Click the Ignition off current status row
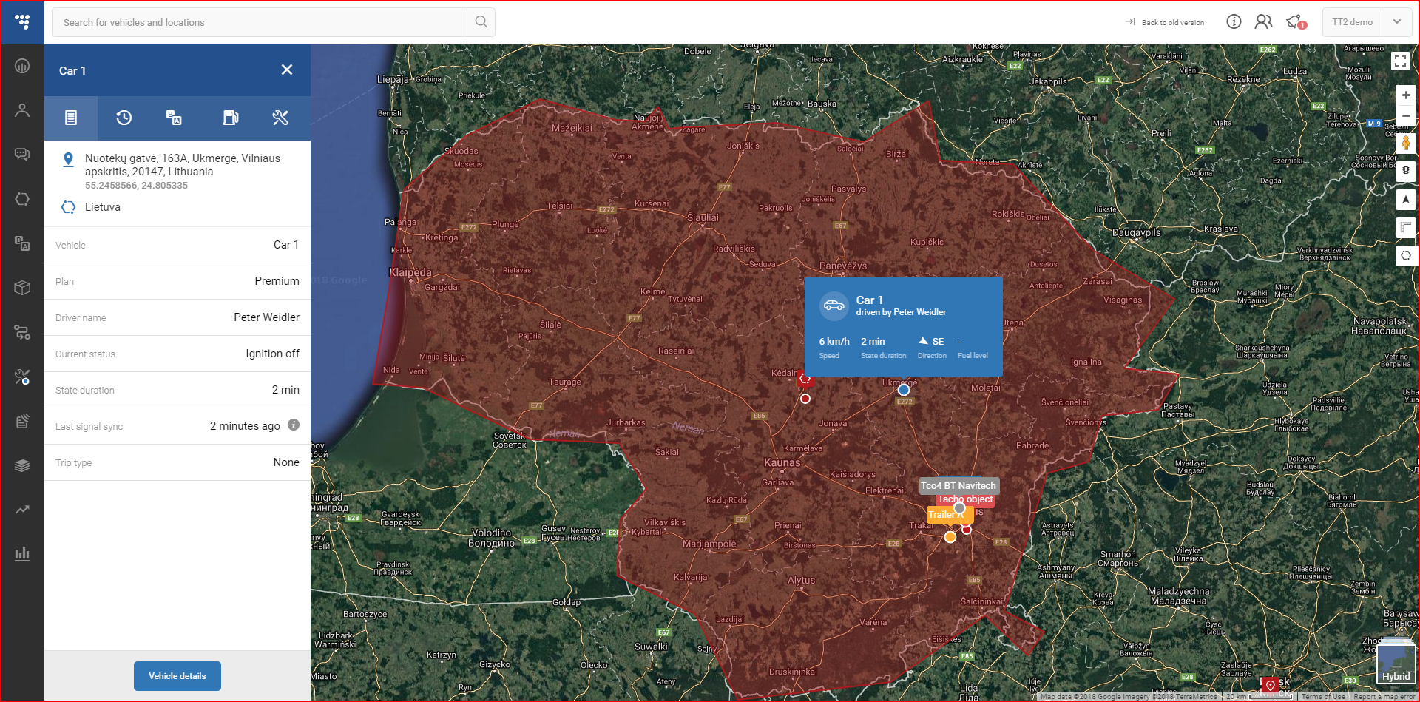 click(177, 354)
